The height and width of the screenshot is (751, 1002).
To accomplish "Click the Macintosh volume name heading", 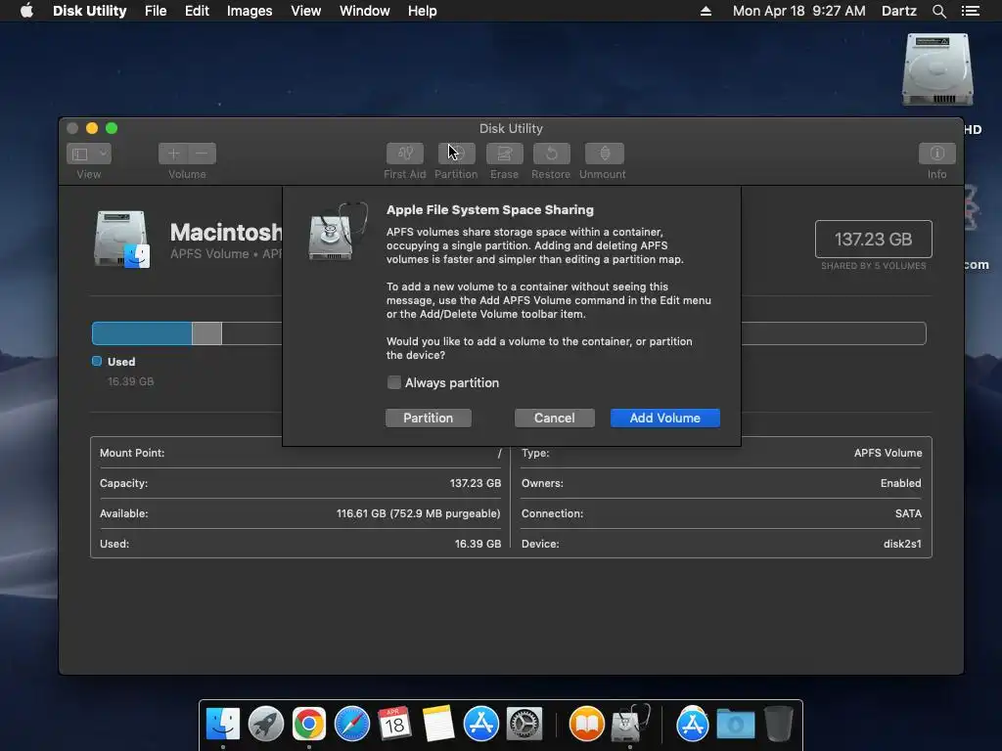I will [226, 232].
